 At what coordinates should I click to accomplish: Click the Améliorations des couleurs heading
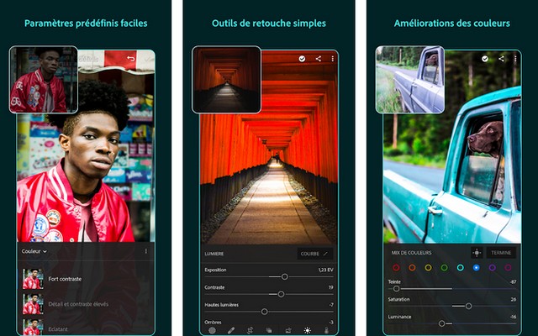(x=452, y=24)
